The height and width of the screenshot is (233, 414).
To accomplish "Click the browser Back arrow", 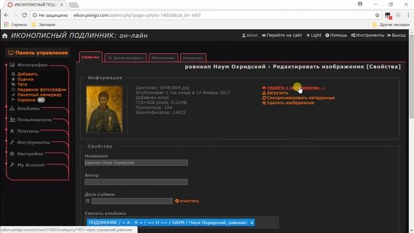I will pos(6,16).
